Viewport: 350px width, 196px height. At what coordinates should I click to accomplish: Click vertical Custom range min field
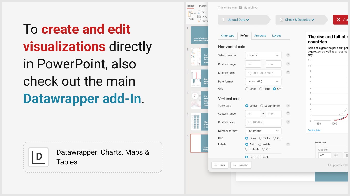pyautogui.click(x=253, y=114)
